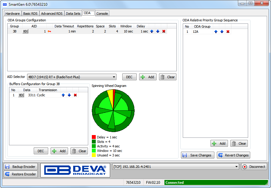Switch to the Advanced RDS tab
Image resolution: width=271 pixels, height=188 pixels.
click(52, 14)
